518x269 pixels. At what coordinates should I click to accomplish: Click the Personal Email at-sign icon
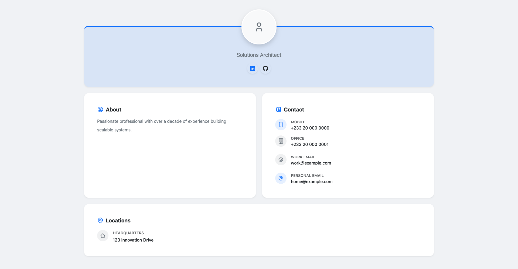coord(281,178)
